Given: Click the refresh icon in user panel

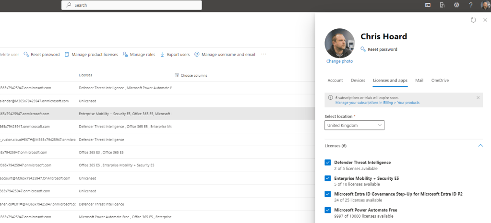Looking at the screenshot, I should pyautogui.click(x=473, y=20).
